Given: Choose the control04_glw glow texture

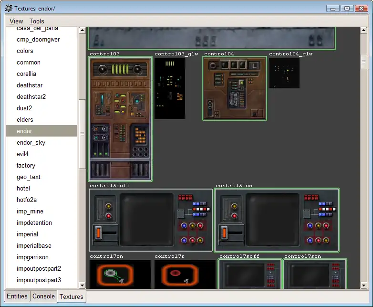Looking at the screenshot, I should tap(284, 73).
